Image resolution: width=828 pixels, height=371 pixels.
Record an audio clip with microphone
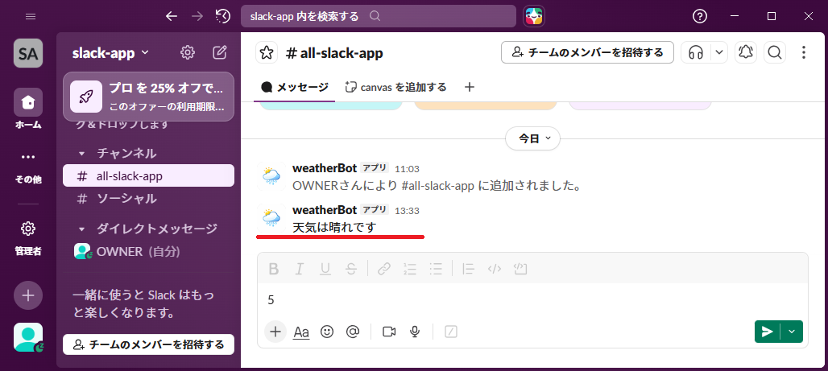415,332
